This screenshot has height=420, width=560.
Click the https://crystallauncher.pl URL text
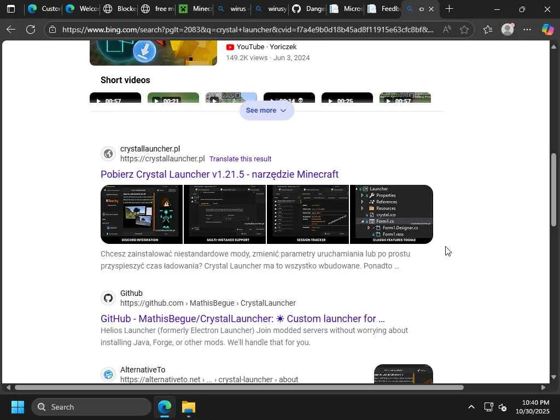162,159
